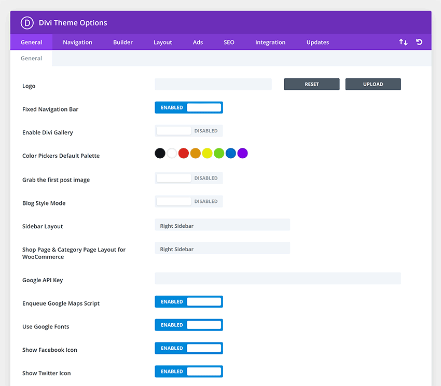Open the Integration tab
The width and height of the screenshot is (441, 386).
(270, 42)
